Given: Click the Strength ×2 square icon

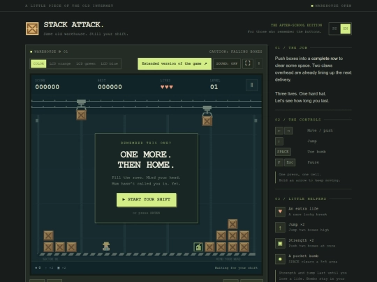Looking at the screenshot, I should point(280,244).
